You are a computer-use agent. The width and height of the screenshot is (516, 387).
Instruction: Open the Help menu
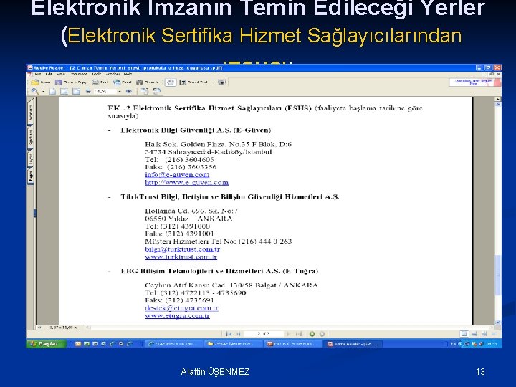128,74
